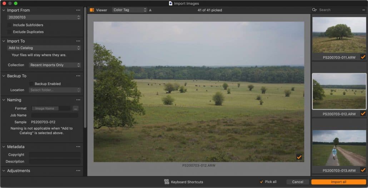The height and width of the screenshot is (188, 368).
Task: Reverse sort order with triangle arrow
Action: 150,10
